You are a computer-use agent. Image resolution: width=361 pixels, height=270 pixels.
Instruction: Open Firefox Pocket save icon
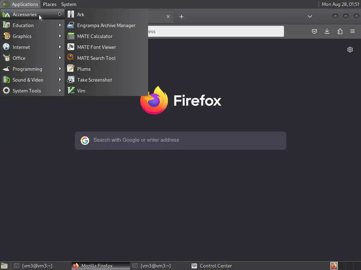pos(314,31)
